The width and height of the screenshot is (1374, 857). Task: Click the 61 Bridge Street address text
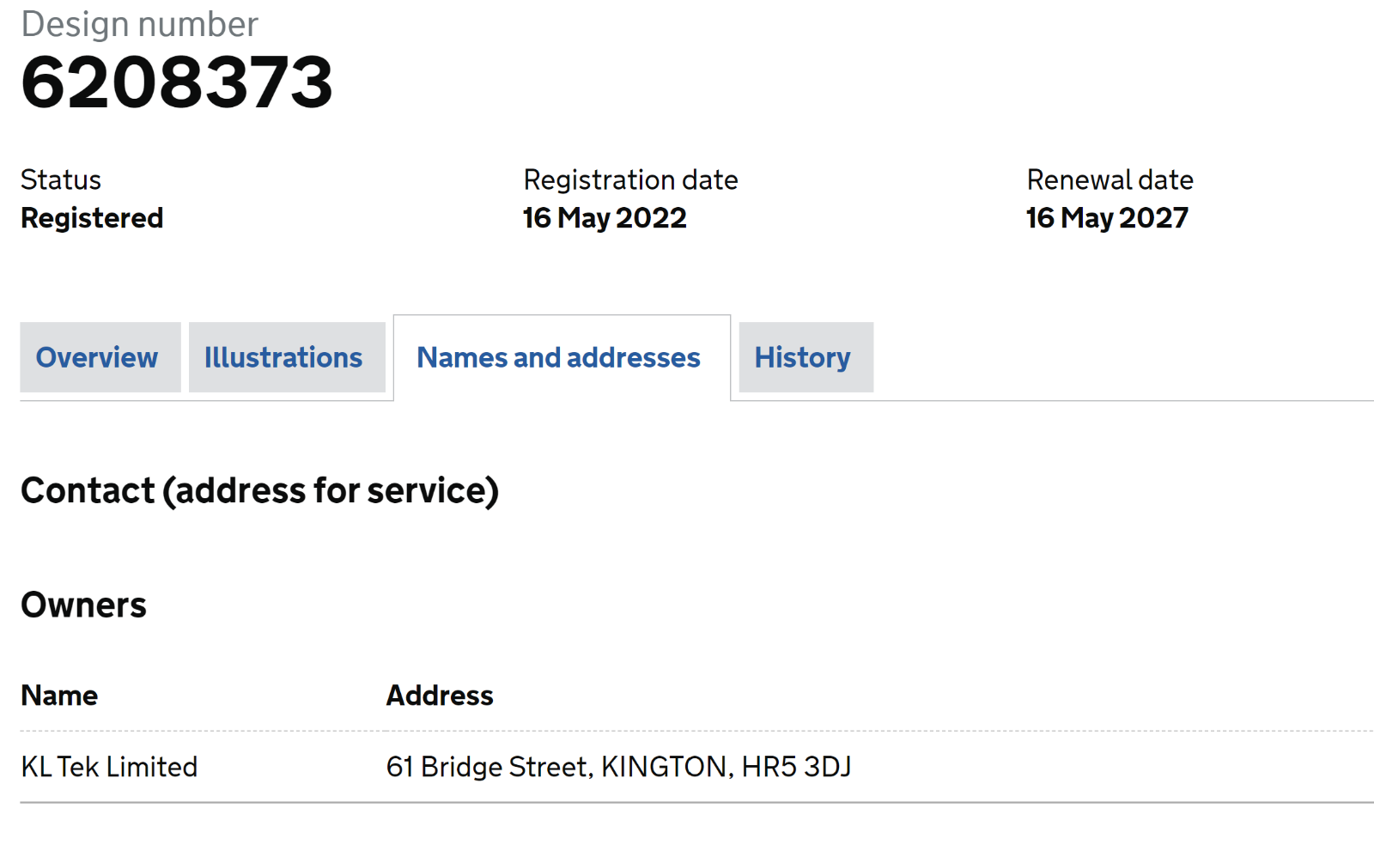click(488, 767)
